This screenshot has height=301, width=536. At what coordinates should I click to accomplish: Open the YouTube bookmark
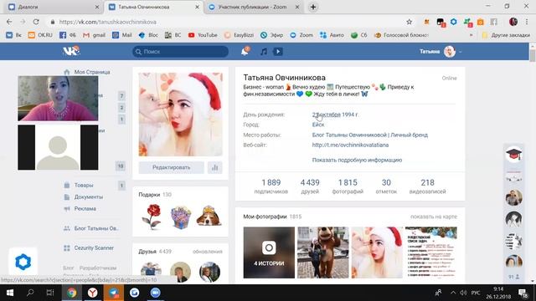pyautogui.click(x=203, y=35)
